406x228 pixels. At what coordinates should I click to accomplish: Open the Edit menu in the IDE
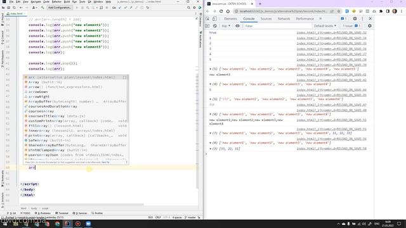click(18, 1)
